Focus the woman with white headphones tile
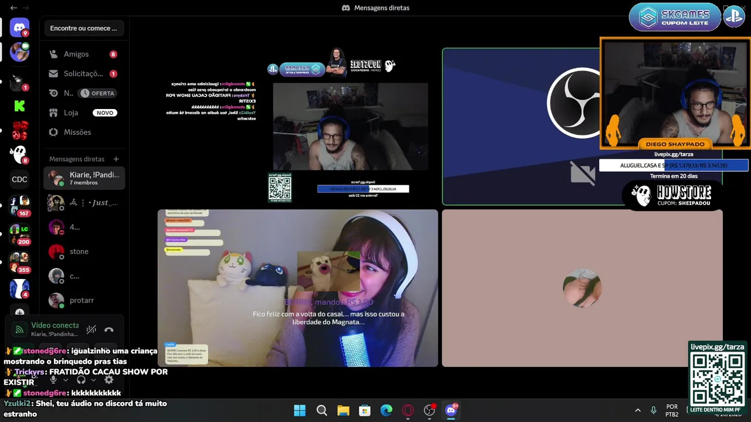This screenshot has width=751, height=422. pyautogui.click(x=298, y=288)
